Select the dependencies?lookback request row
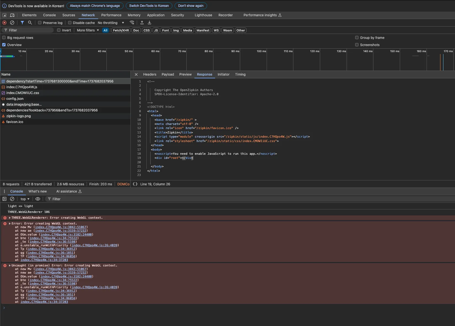This screenshot has width=455, height=326. pyautogui.click(x=65, y=110)
